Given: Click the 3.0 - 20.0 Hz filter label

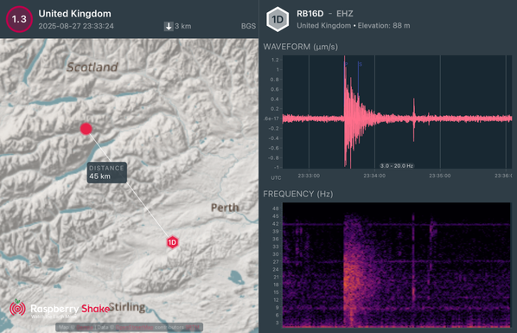Looking at the screenshot, I should pos(396,166).
